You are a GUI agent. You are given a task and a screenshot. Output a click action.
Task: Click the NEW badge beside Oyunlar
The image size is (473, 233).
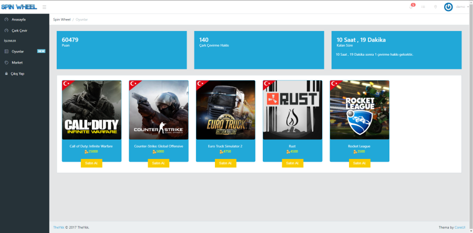[x=41, y=51]
